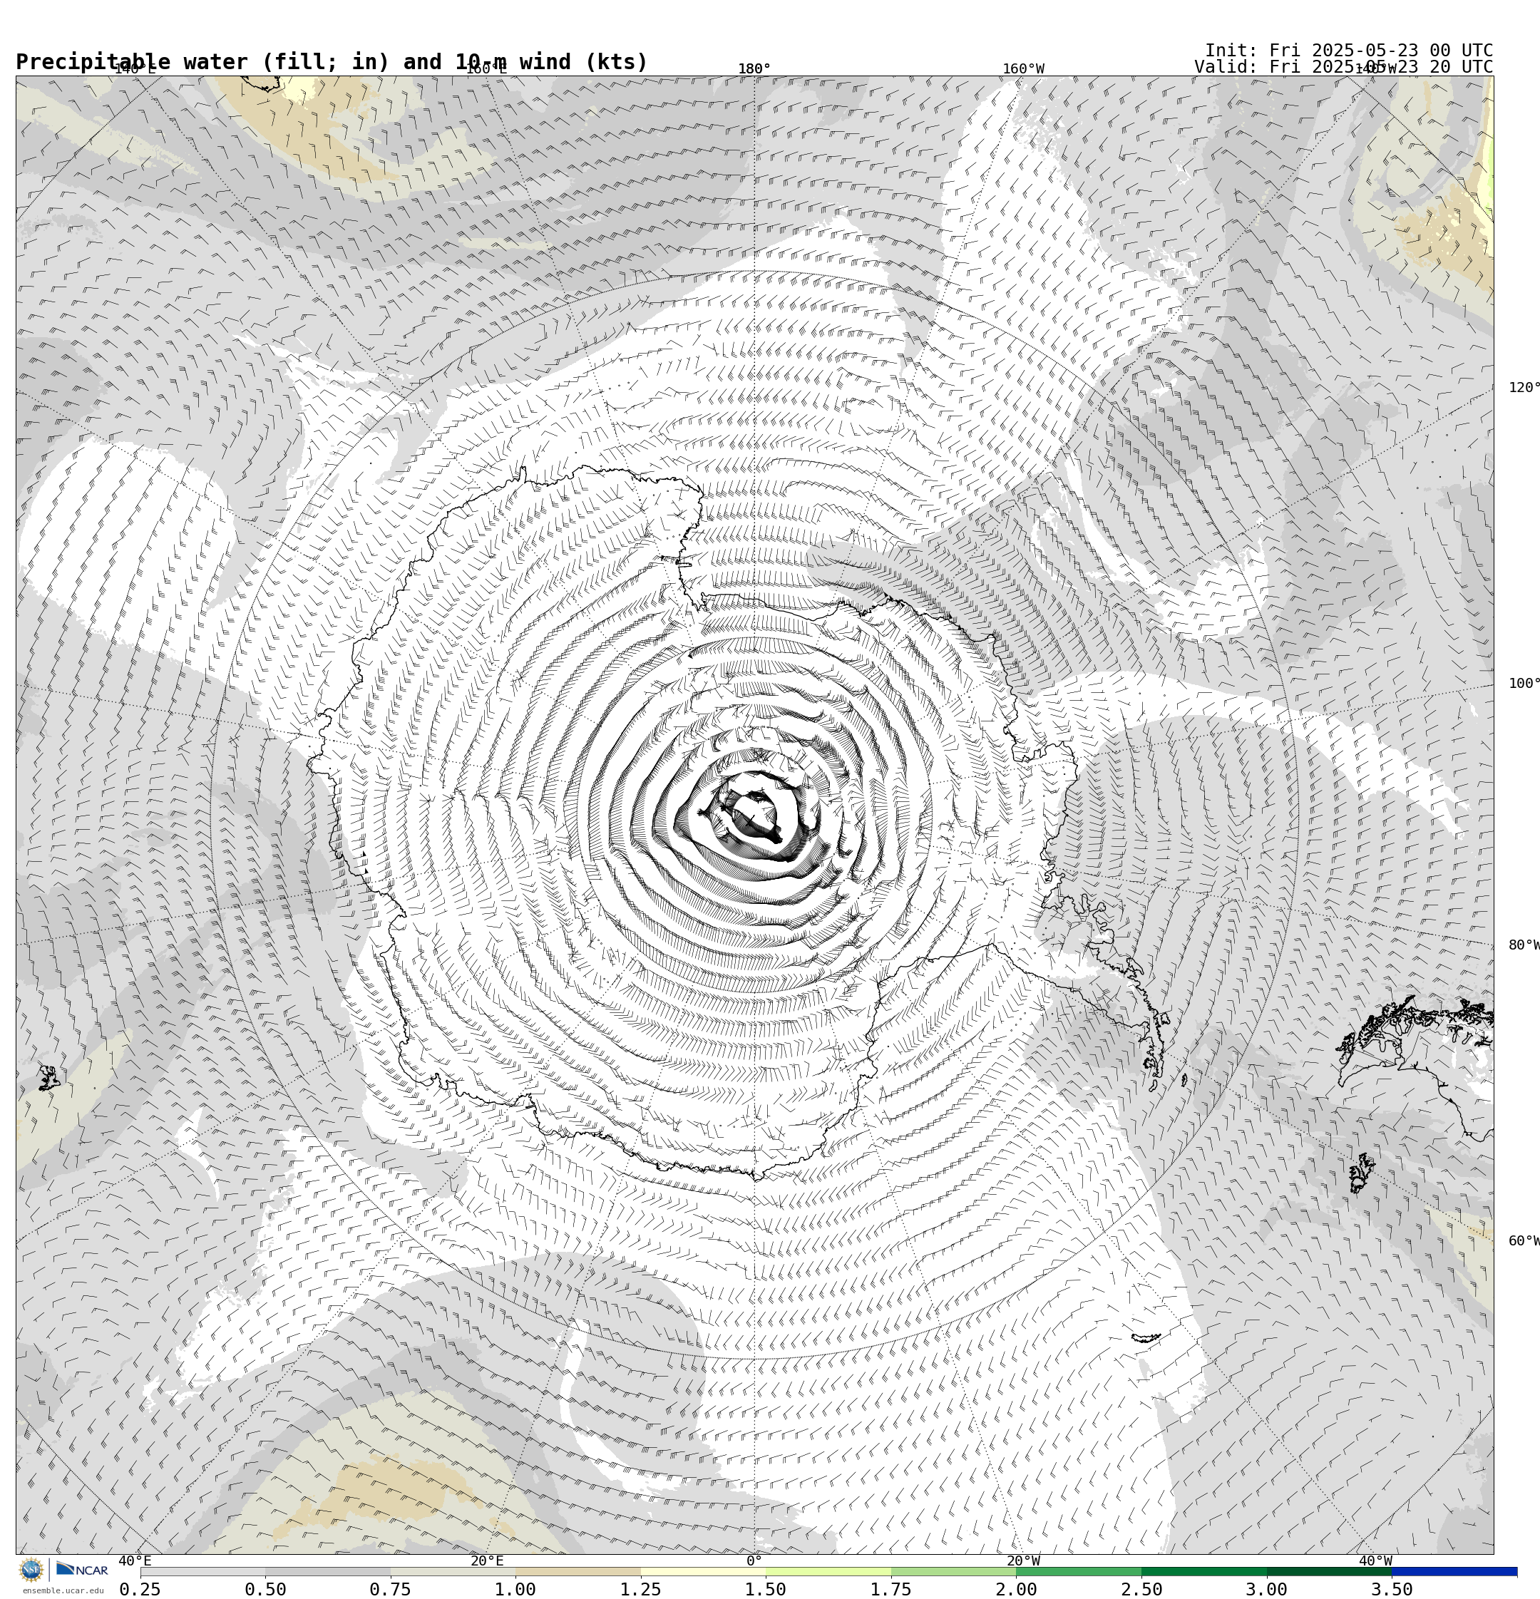Click the 140°E longitude label at top
Image resolution: width=1540 pixels, height=1599 pixels.
click(135, 69)
